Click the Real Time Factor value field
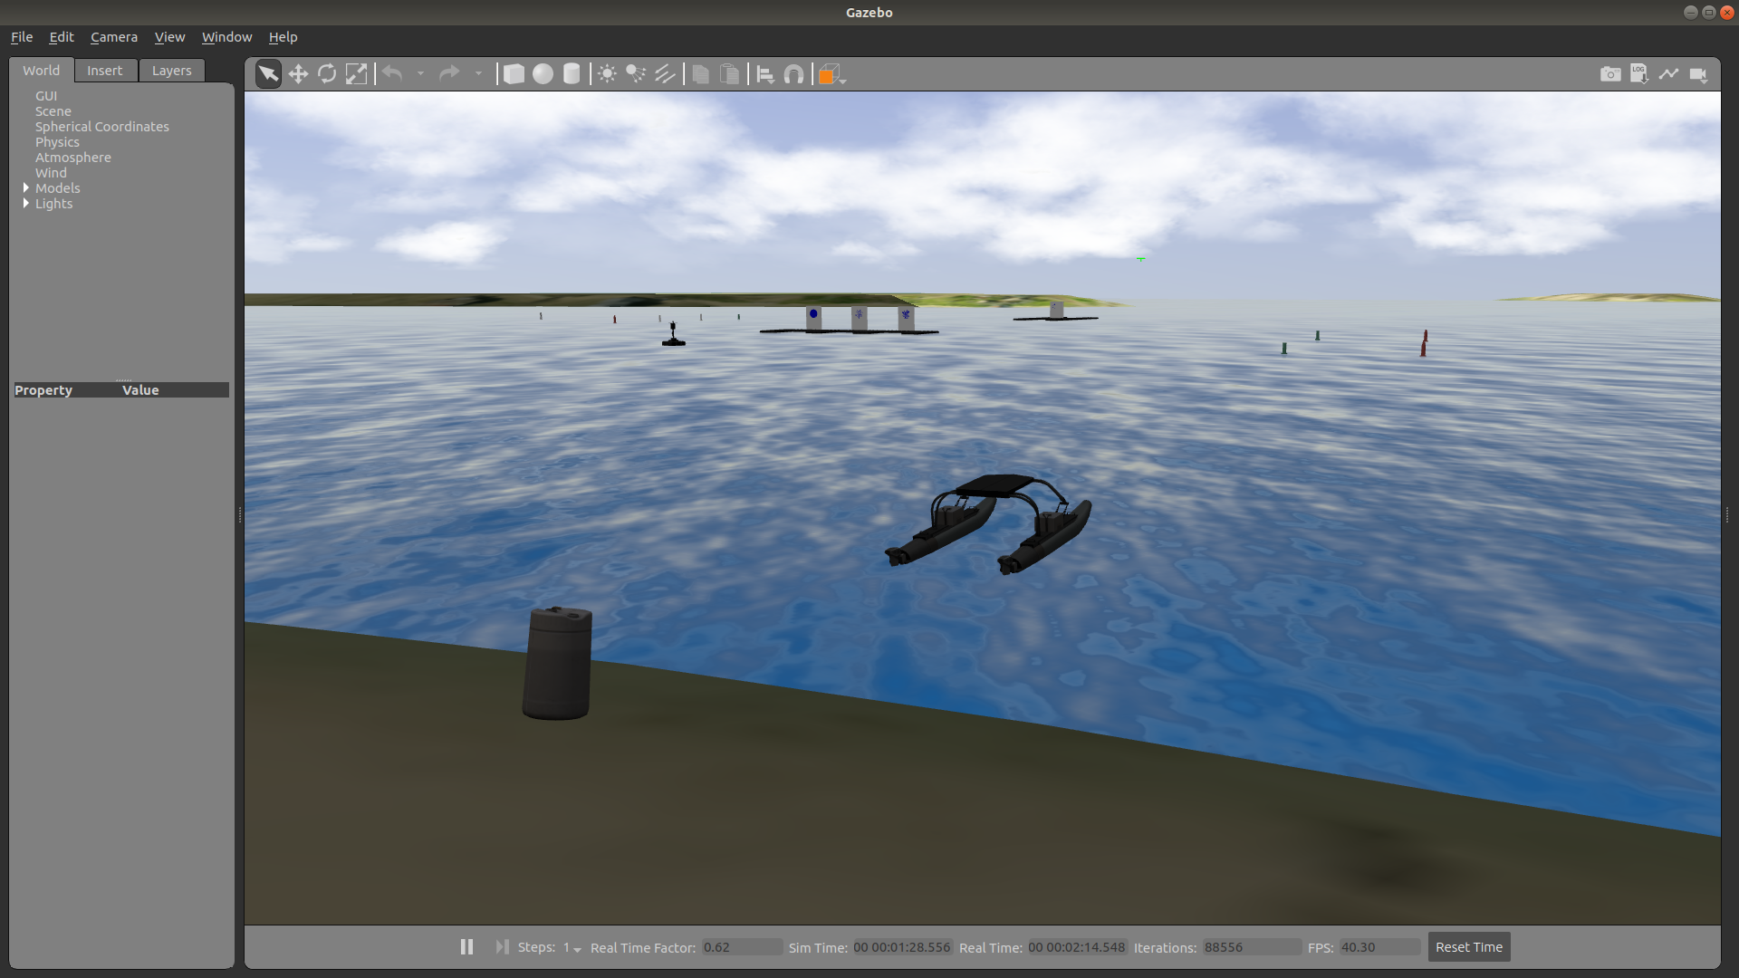 pyautogui.click(x=742, y=947)
